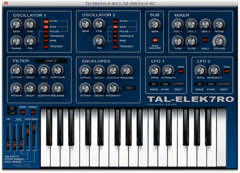
Task: Click the Filter KEY knob
Action: click(x=44, y=70)
